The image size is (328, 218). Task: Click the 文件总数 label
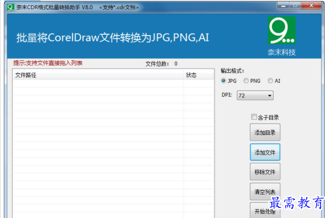(157, 64)
